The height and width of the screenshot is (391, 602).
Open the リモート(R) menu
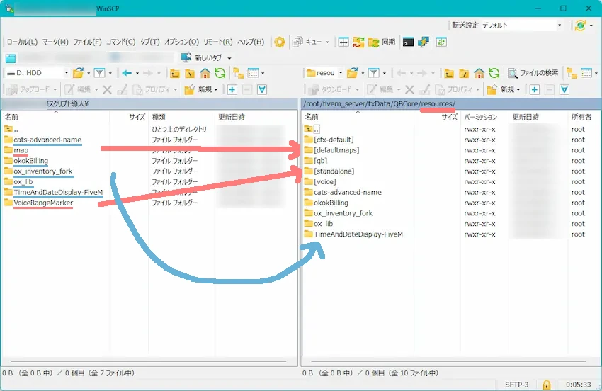click(x=217, y=42)
